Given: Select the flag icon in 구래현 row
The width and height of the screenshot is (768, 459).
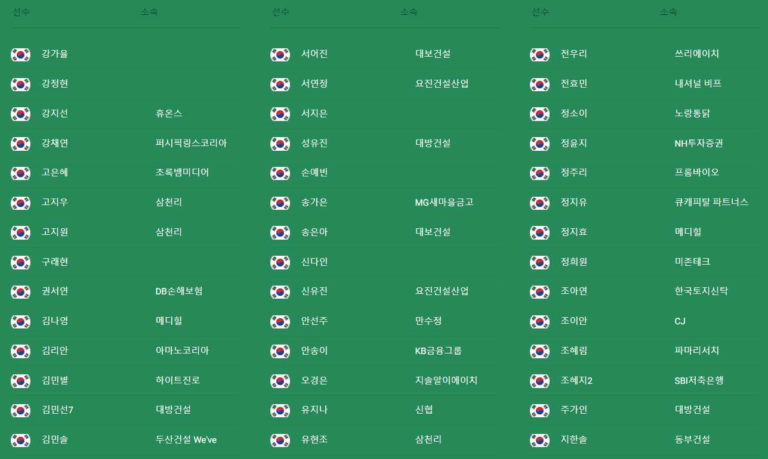Looking at the screenshot, I should click(x=20, y=262).
